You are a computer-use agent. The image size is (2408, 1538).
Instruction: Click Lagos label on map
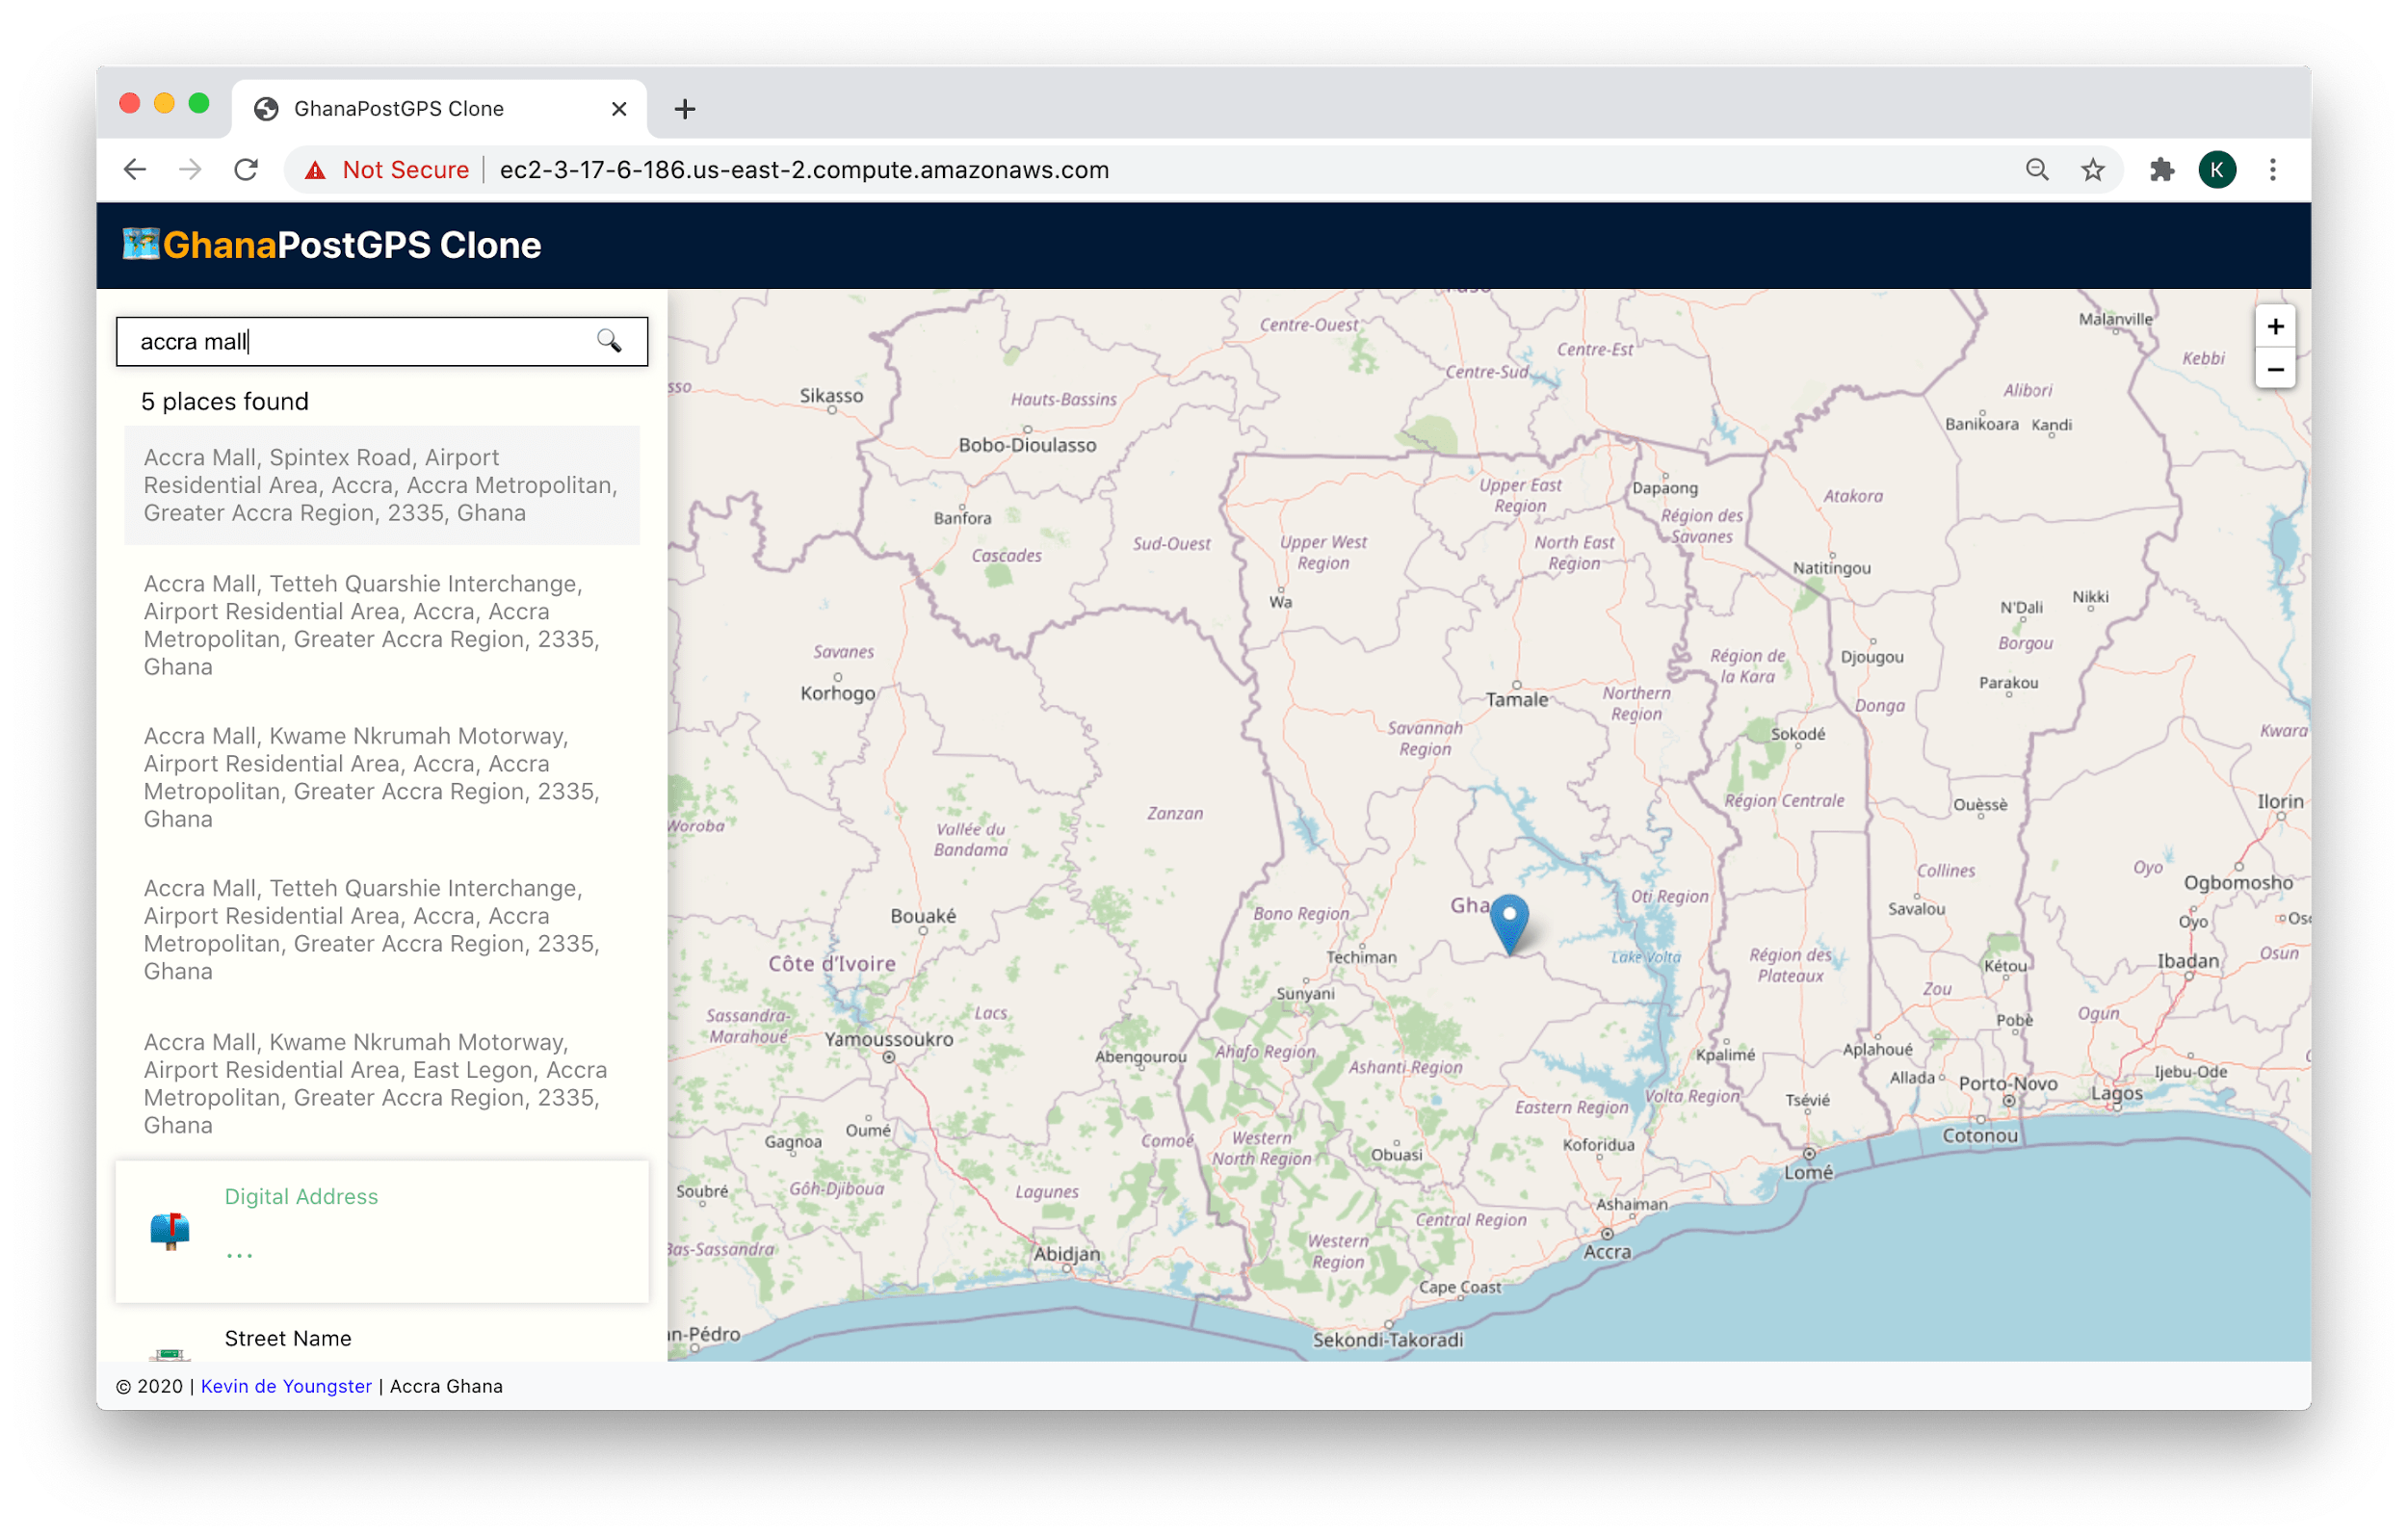pyautogui.click(x=2116, y=1093)
